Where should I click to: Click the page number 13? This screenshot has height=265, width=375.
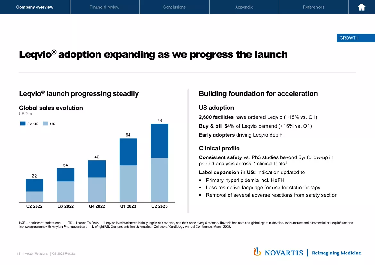click(x=18, y=253)
